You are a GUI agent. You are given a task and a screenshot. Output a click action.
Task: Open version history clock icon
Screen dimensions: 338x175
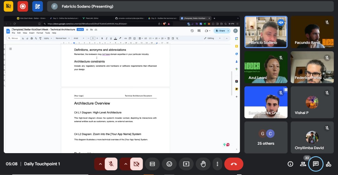(x=192, y=31)
